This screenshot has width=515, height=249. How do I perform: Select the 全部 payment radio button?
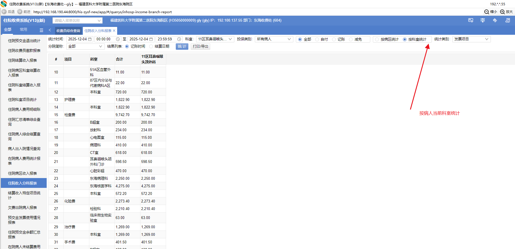click(300, 40)
